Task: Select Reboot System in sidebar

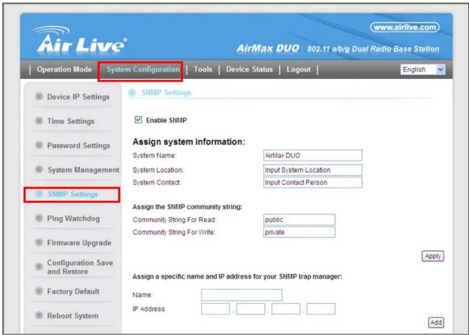Action: pos(73,316)
